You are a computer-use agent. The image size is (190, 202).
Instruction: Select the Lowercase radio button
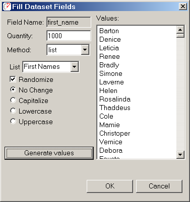(13, 111)
